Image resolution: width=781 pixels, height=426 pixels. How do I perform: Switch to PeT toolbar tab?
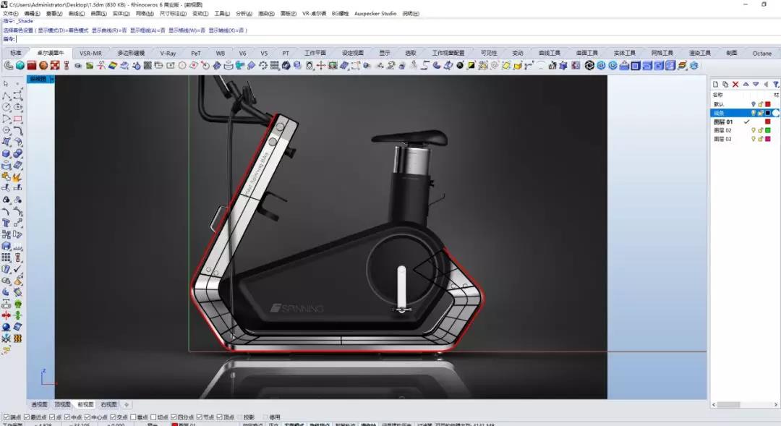(196, 54)
